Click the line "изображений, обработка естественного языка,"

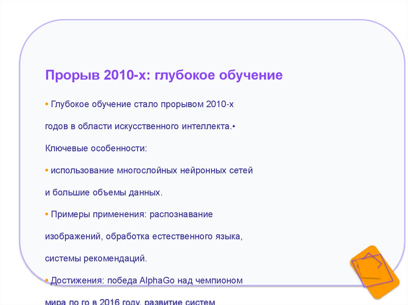click(143, 237)
